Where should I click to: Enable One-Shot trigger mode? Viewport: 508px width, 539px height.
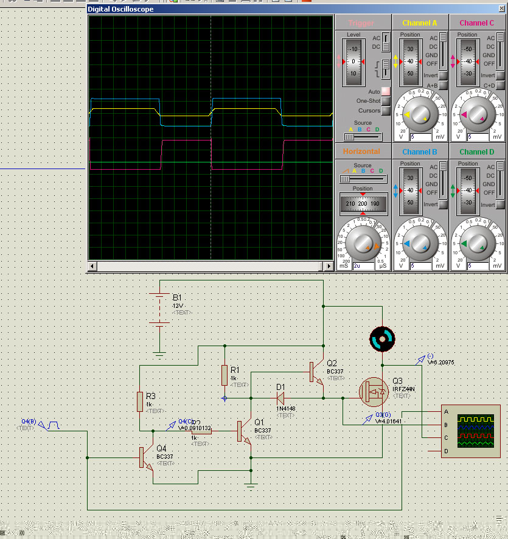[386, 101]
